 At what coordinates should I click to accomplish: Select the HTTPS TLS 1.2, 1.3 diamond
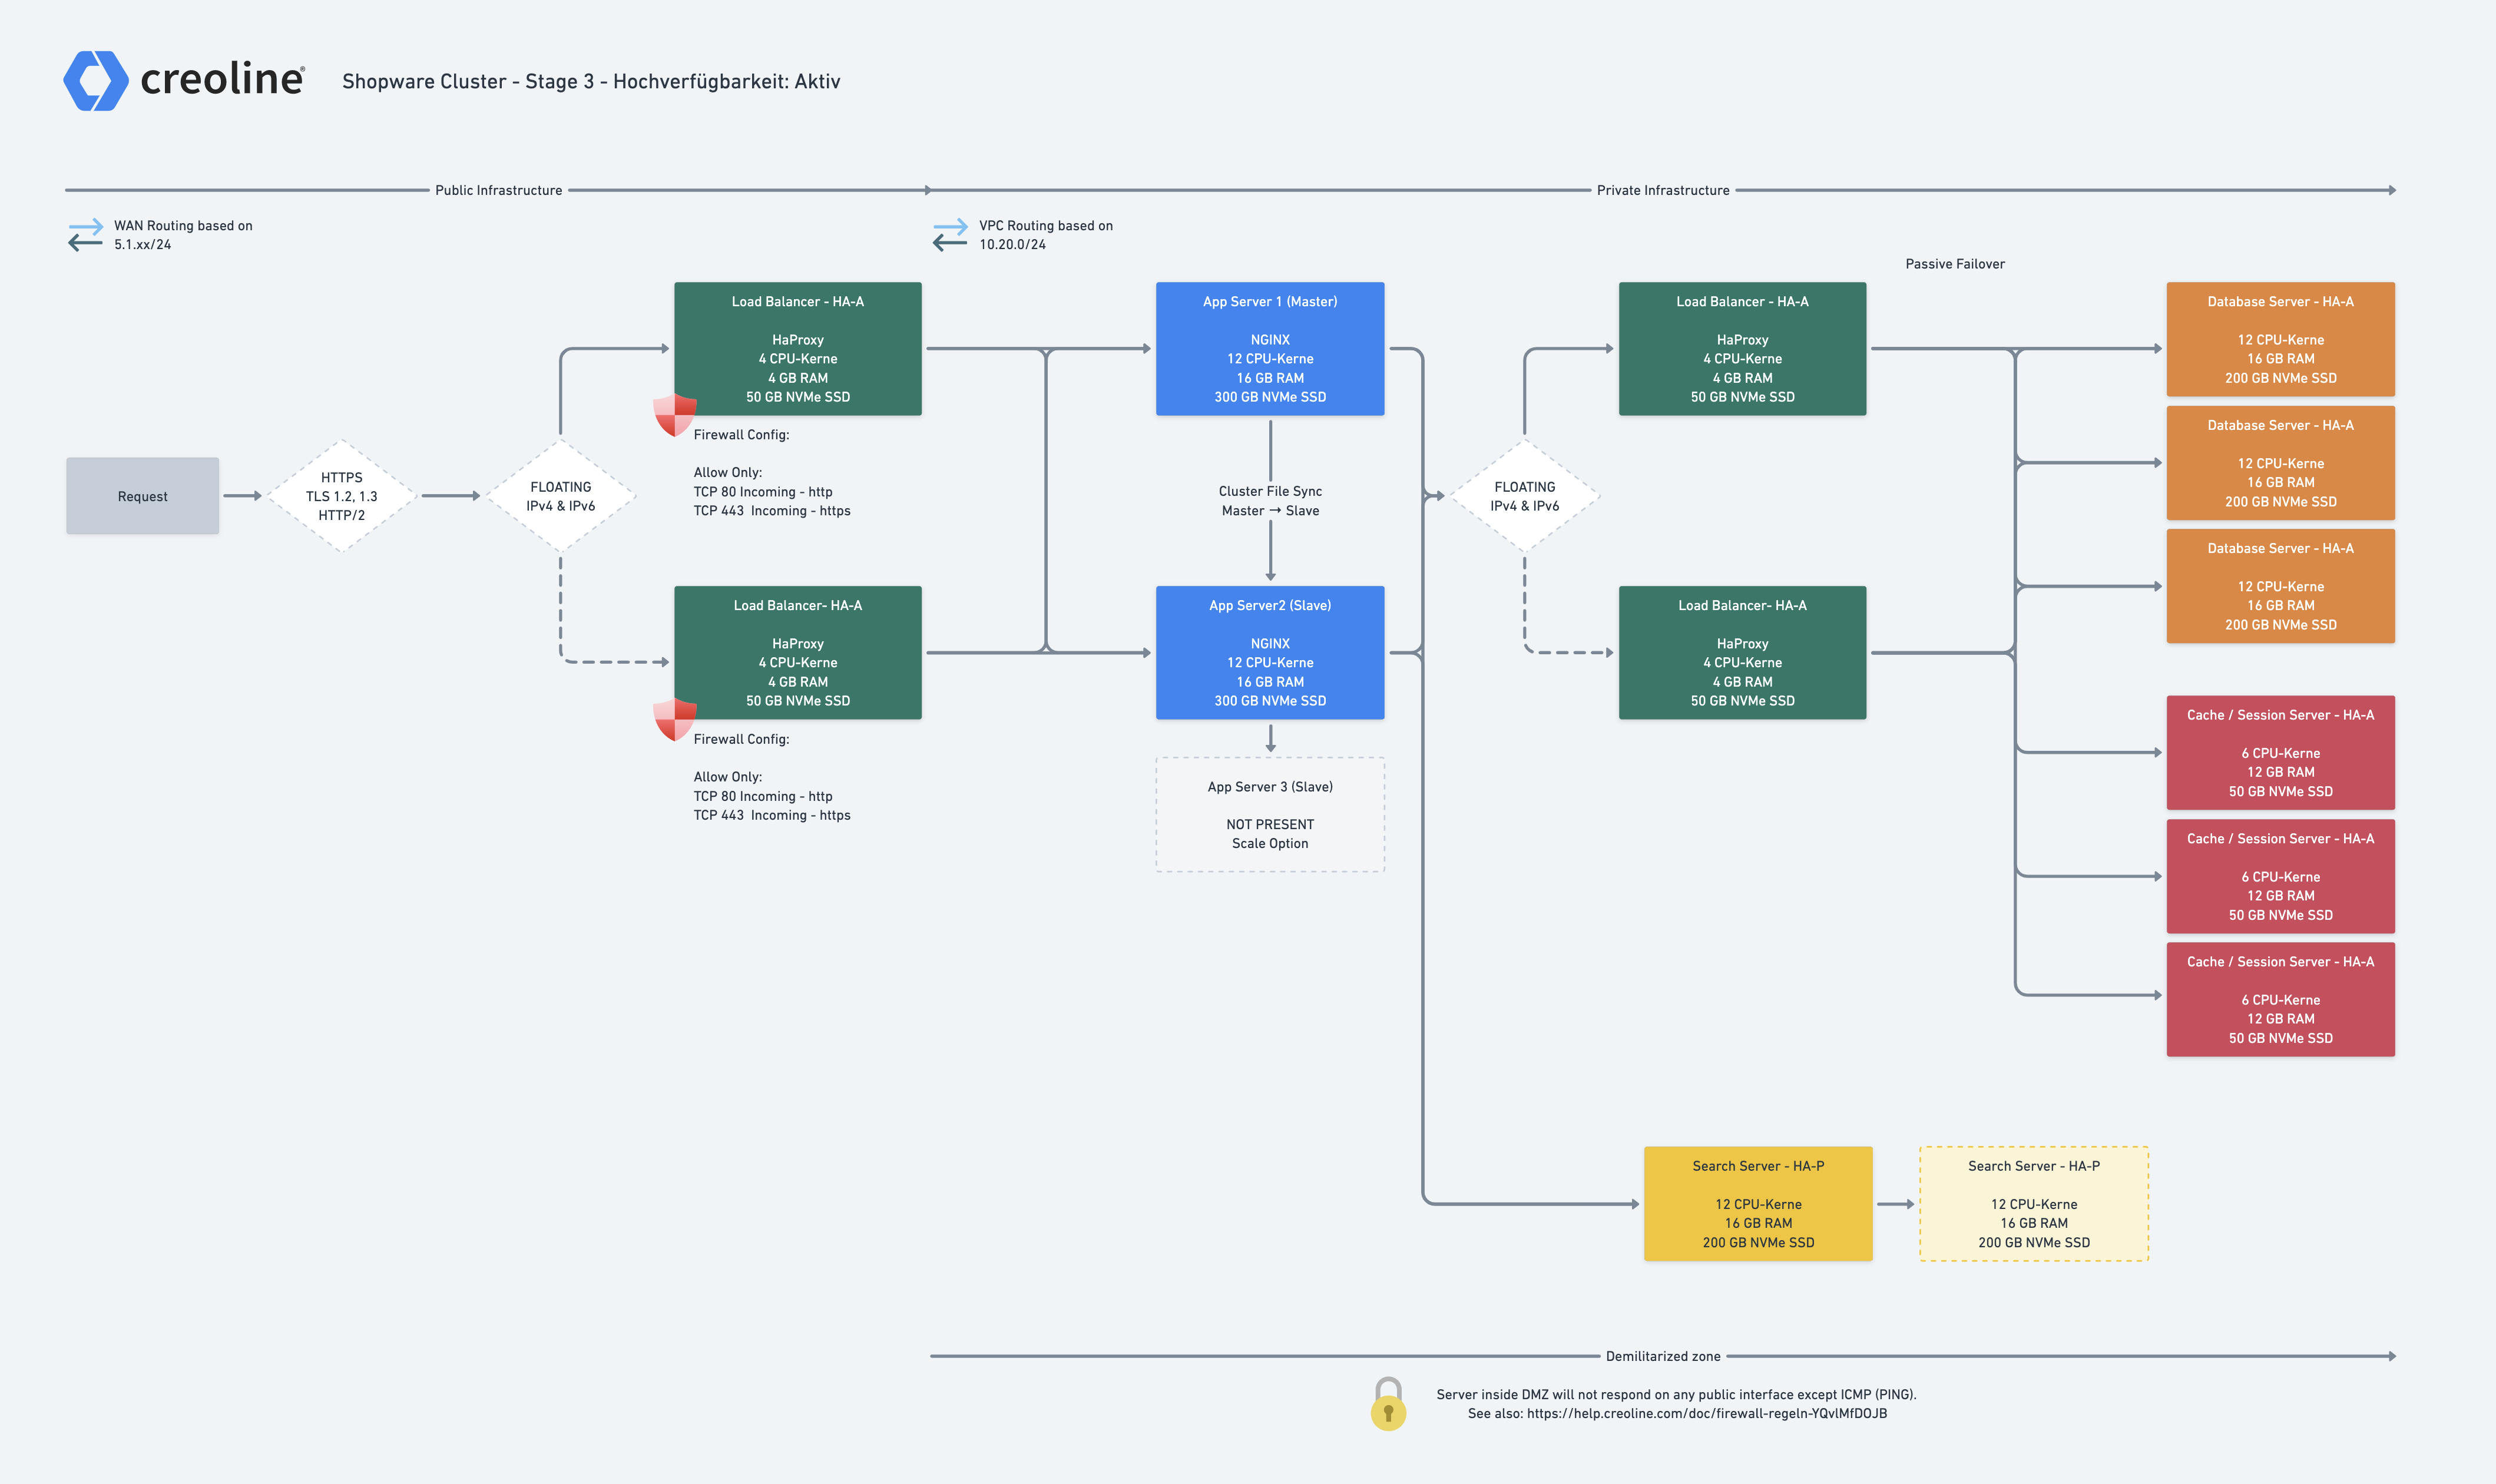pyautogui.click(x=342, y=496)
